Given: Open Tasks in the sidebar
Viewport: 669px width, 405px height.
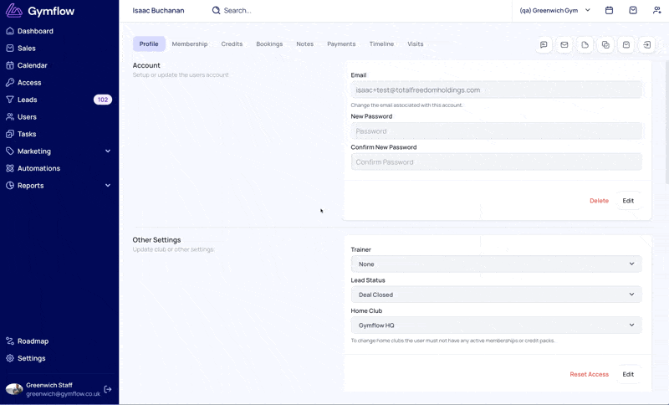Looking at the screenshot, I should 27,134.
